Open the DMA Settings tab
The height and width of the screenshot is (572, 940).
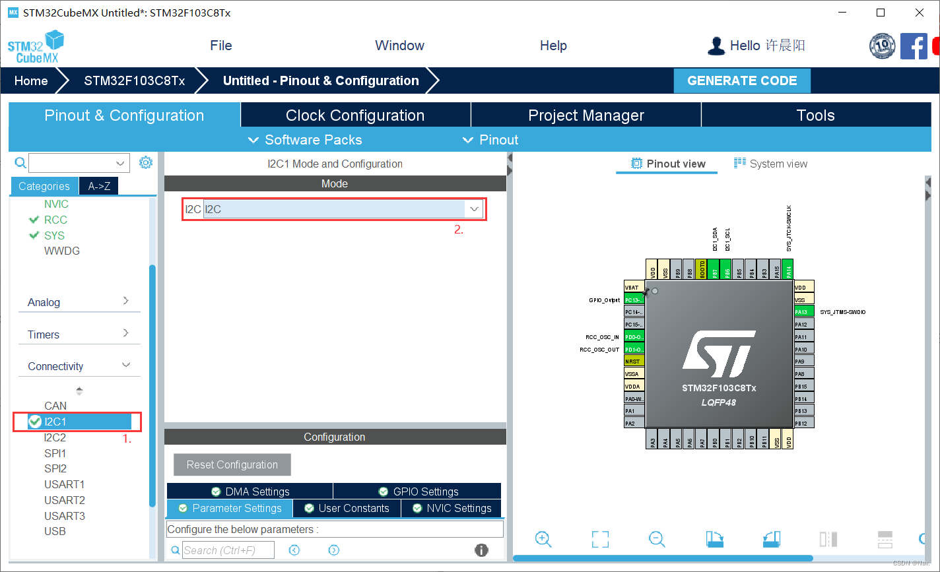tap(250, 492)
